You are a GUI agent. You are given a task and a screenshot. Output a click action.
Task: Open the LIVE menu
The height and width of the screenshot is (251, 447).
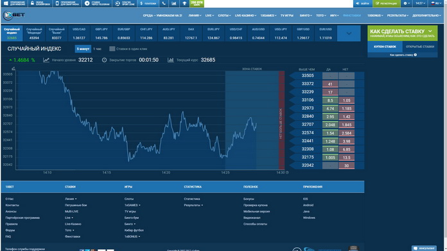[x=209, y=15]
